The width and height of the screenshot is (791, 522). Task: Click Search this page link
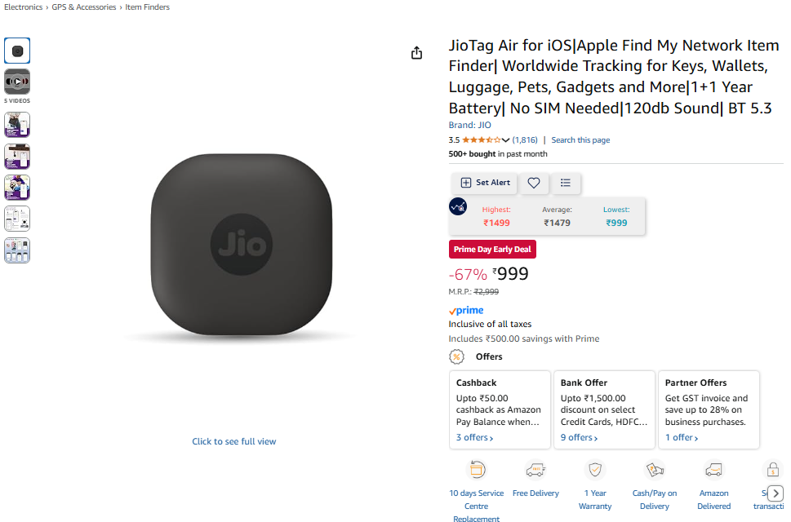point(580,140)
